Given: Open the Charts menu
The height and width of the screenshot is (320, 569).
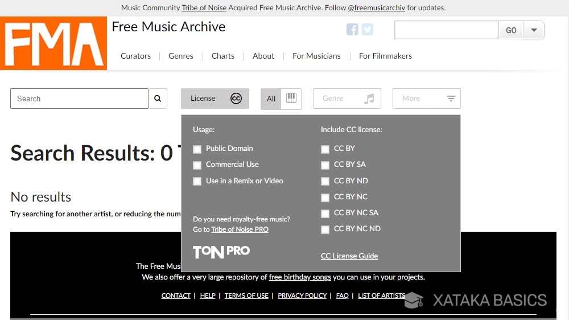Looking at the screenshot, I should coord(223,56).
